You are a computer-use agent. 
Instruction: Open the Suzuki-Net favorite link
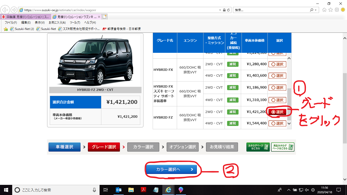46,29
